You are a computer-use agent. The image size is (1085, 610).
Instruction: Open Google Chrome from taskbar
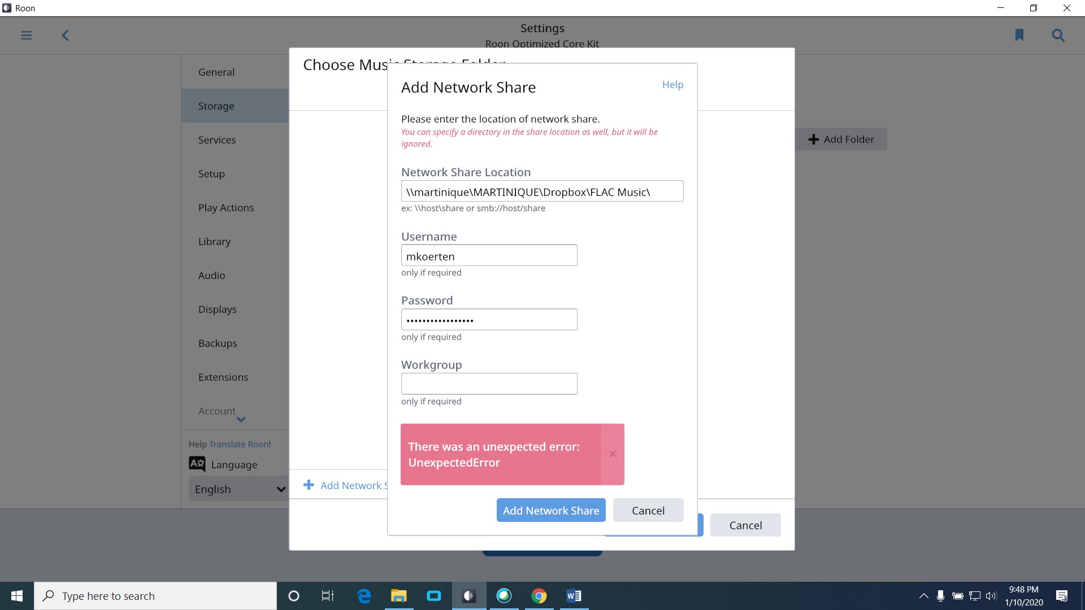tap(539, 596)
